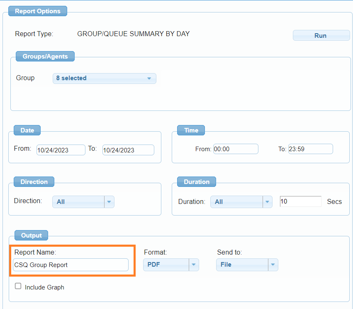Click the Date section header

27,130
